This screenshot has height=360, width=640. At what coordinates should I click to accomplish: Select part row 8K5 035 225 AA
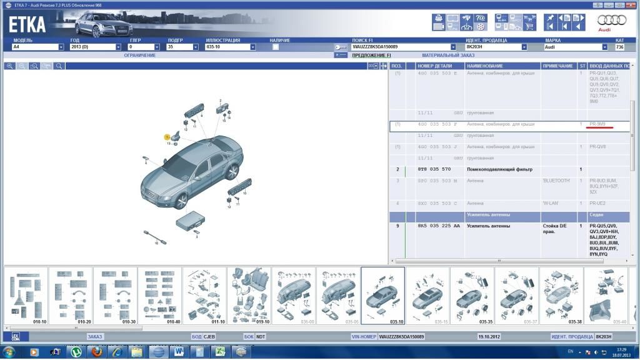[510, 240]
